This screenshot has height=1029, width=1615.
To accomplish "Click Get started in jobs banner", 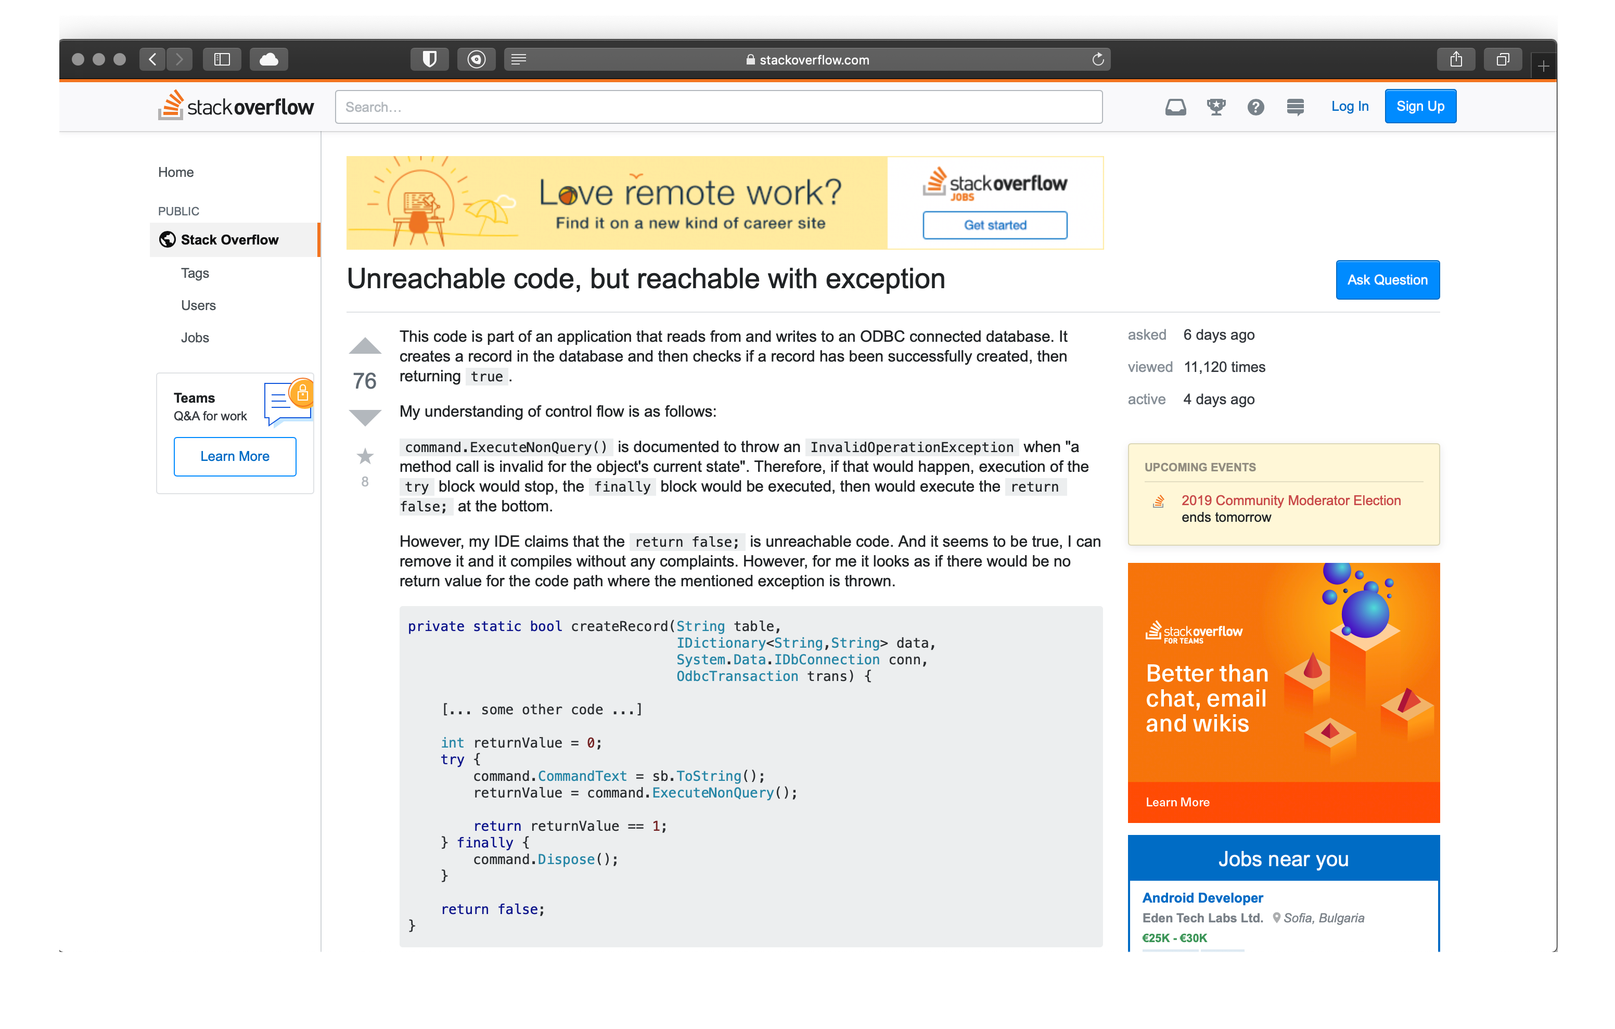I will tap(995, 225).
